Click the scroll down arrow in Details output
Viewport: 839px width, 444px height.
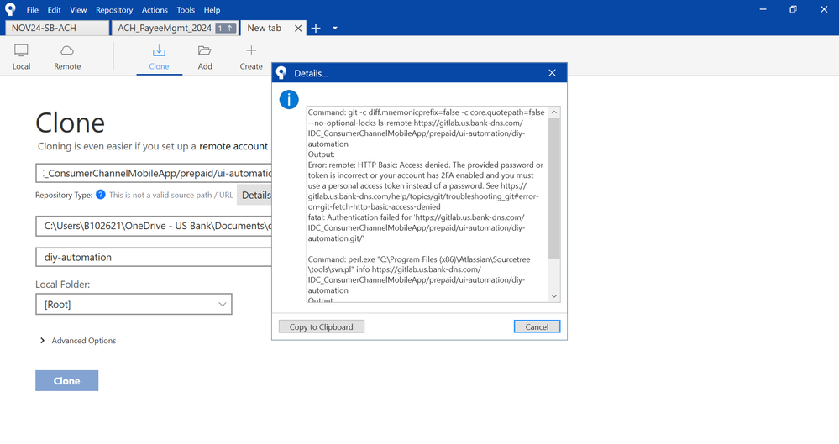(x=554, y=296)
